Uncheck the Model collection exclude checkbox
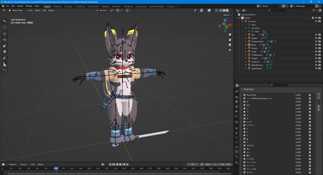Viewport: 323px width, 175px height. 313,18
